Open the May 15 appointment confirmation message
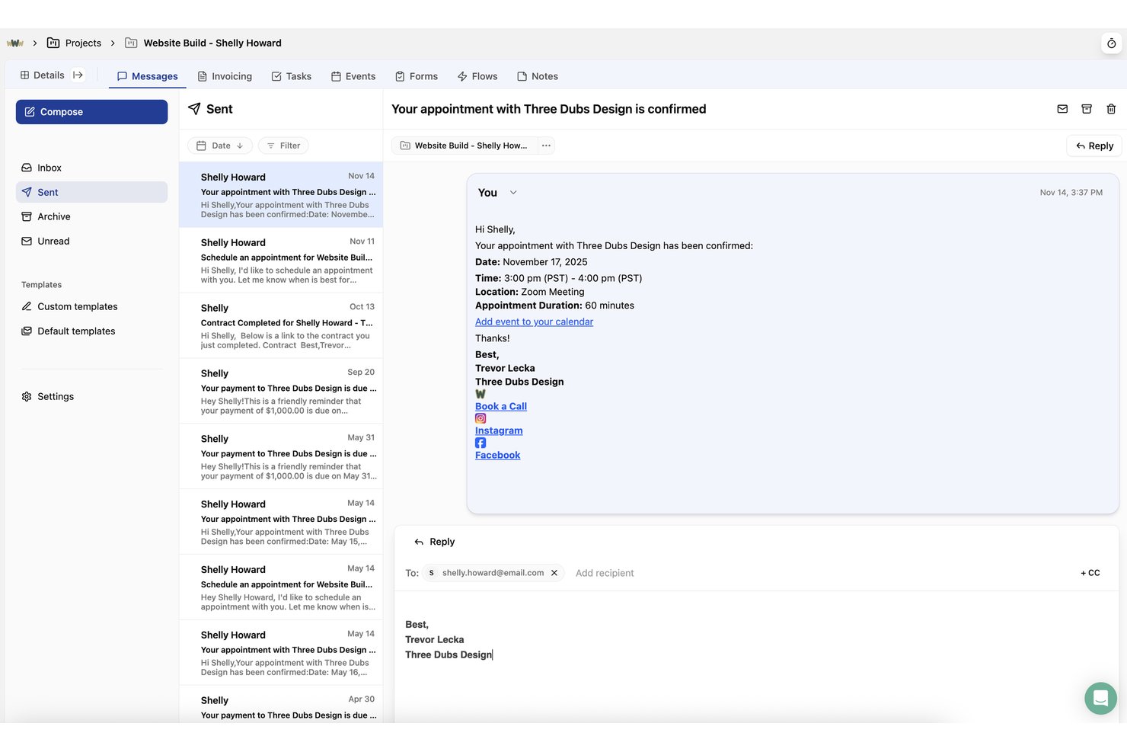 click(x=281, y=523)
